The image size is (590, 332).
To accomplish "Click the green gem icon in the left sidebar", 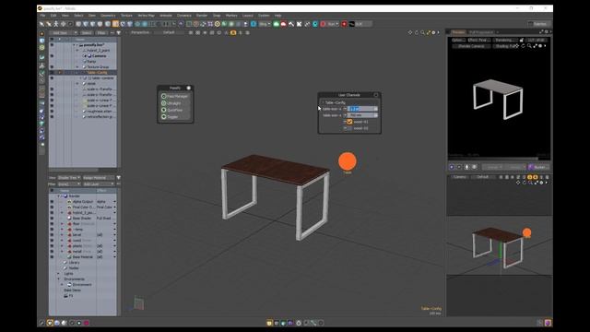I will pos(41,124).
